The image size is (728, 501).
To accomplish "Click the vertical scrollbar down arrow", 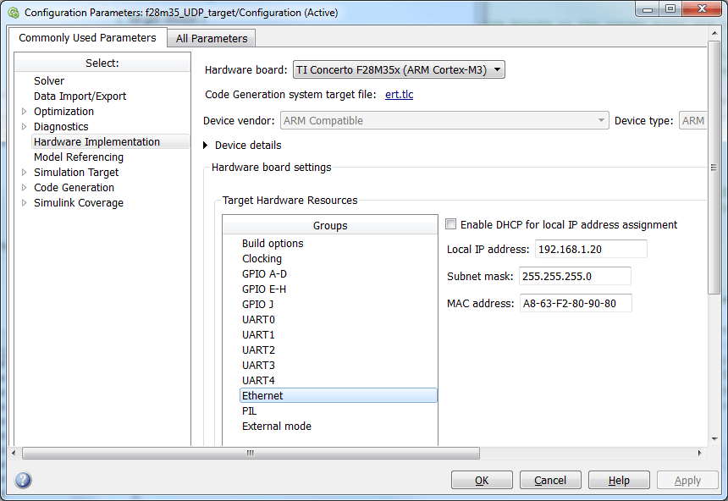I will [714, 438].
